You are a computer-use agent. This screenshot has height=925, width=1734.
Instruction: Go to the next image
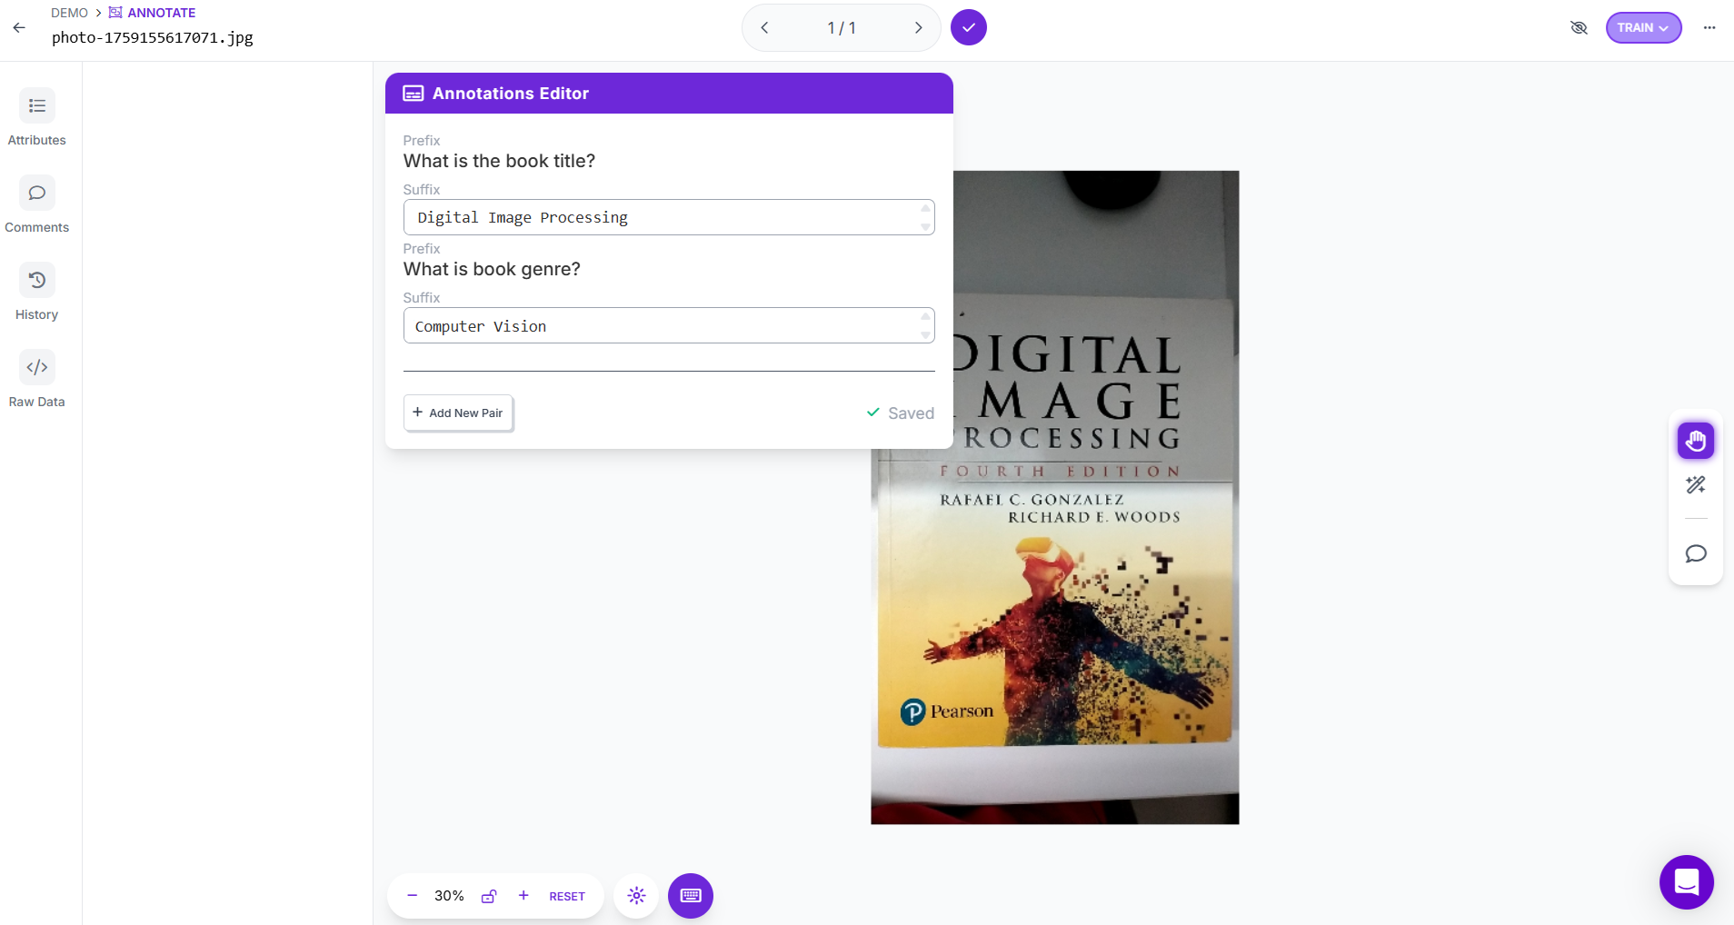click(x=918, y=28)
